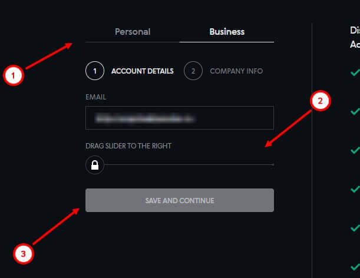Click the lock slider handle
The width and height of the screenshot is (360, 278).
[x=95, y=165]
